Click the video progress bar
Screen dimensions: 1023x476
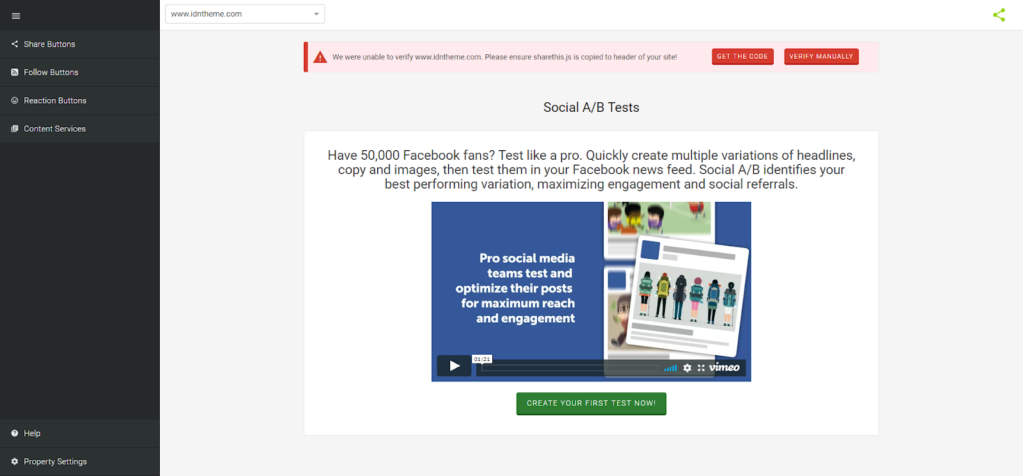pyautogui.click(x=570, y=368)
